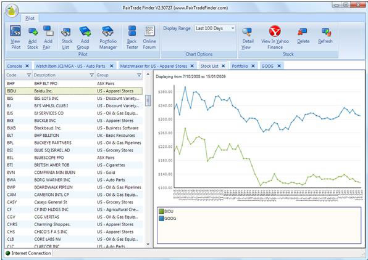Click the stock list scroll-down arrow
This screenshot has width=368, height=260.
[x=148, y=244]
